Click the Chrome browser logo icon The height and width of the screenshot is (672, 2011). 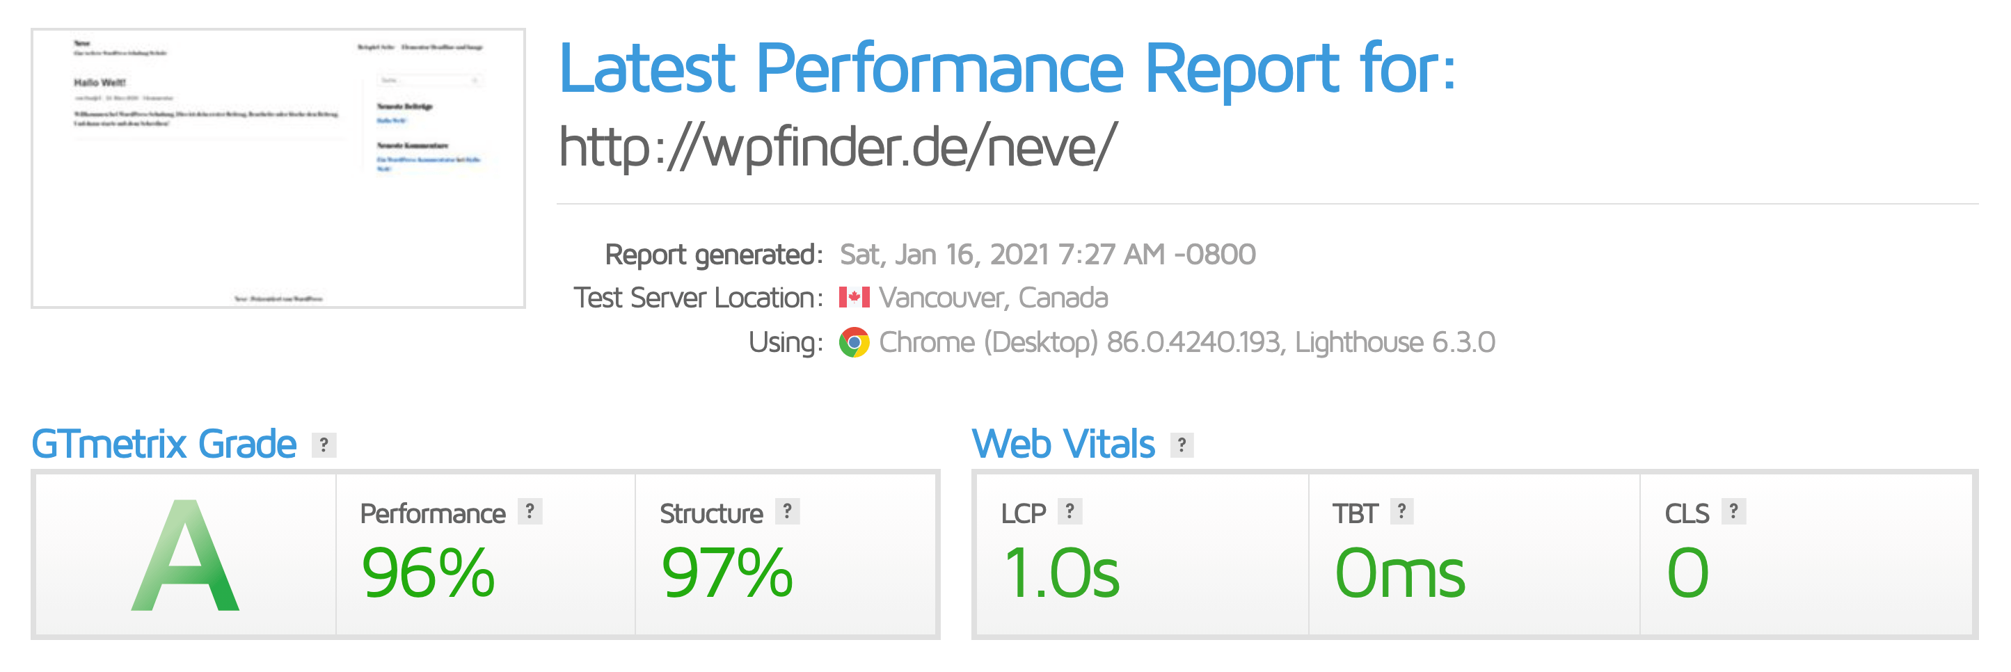854,342
